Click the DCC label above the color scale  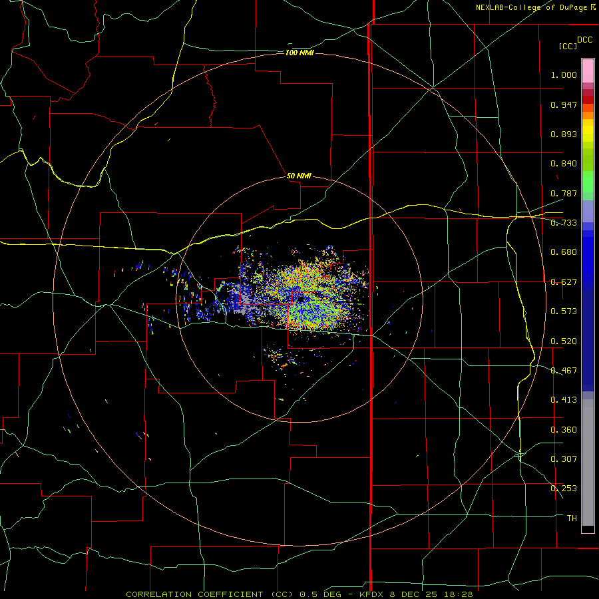584,40
